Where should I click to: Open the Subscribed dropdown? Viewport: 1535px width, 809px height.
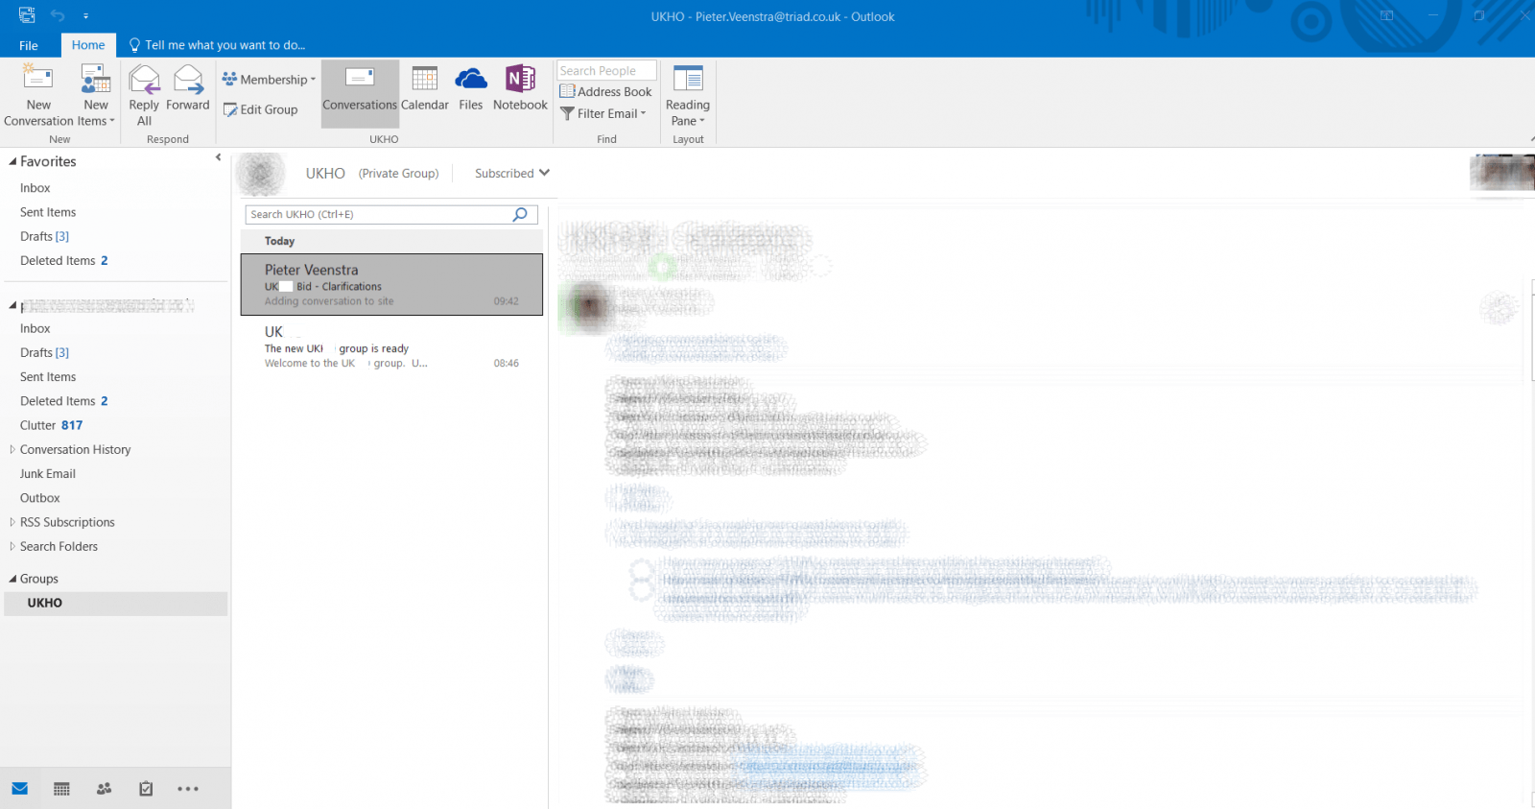click(512, 173)
